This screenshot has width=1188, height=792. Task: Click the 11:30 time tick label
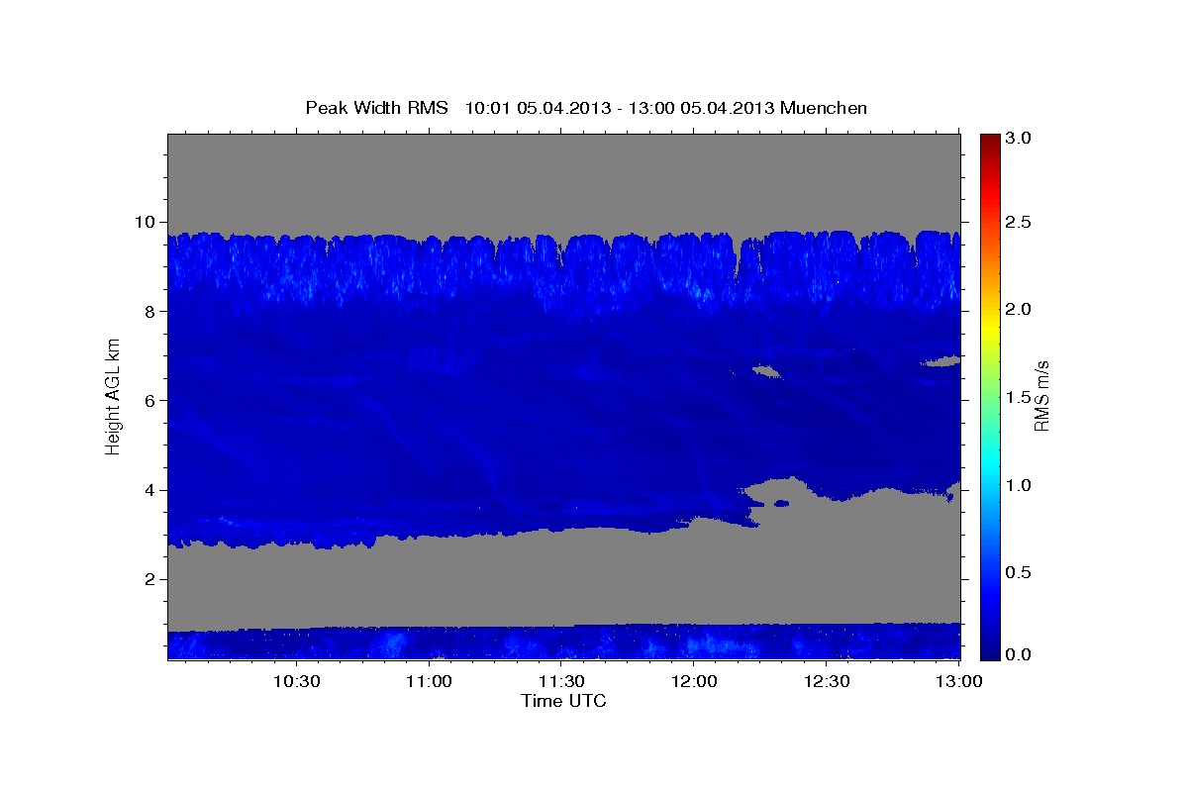pyautogui.click(x=561, y=682)
